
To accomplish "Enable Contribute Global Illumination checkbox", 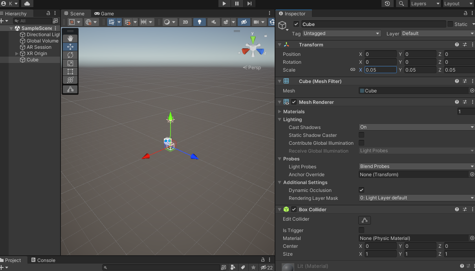I will [x=361, y=143].
